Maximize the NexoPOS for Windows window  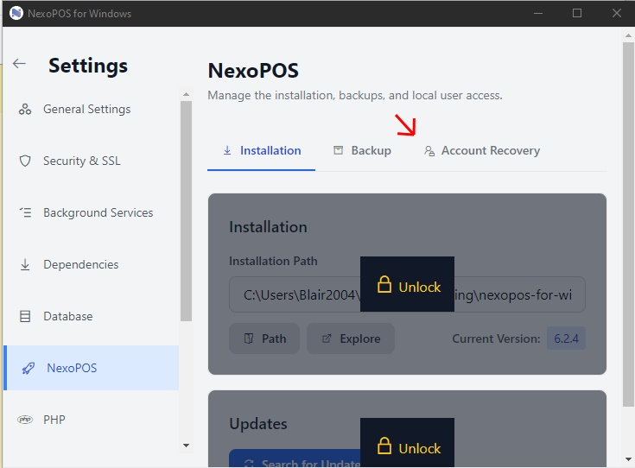(577, 13)
